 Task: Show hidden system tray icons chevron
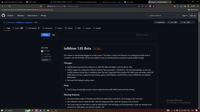pyautogui.click(x=172, y=110)
